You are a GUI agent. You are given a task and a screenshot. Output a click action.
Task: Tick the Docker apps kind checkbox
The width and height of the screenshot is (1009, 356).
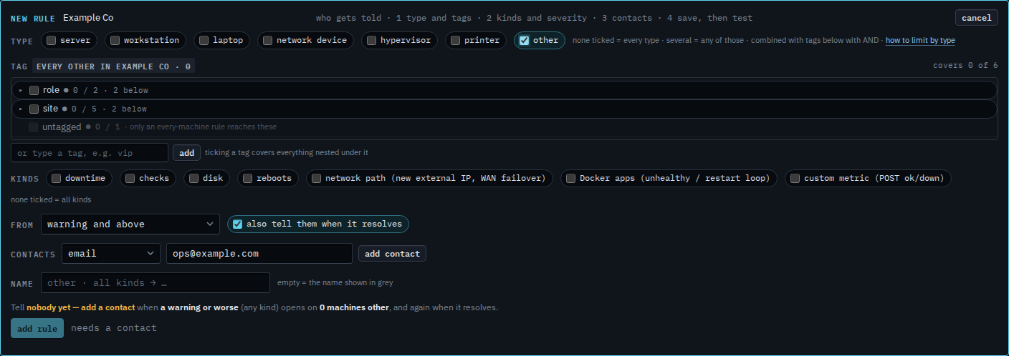570,178
